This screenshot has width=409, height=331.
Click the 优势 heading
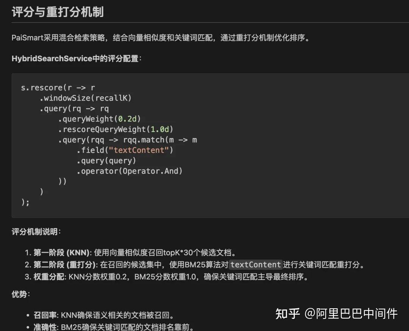[19, 294]
